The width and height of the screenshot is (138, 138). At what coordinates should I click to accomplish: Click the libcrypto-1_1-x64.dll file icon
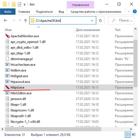point(7,122)
